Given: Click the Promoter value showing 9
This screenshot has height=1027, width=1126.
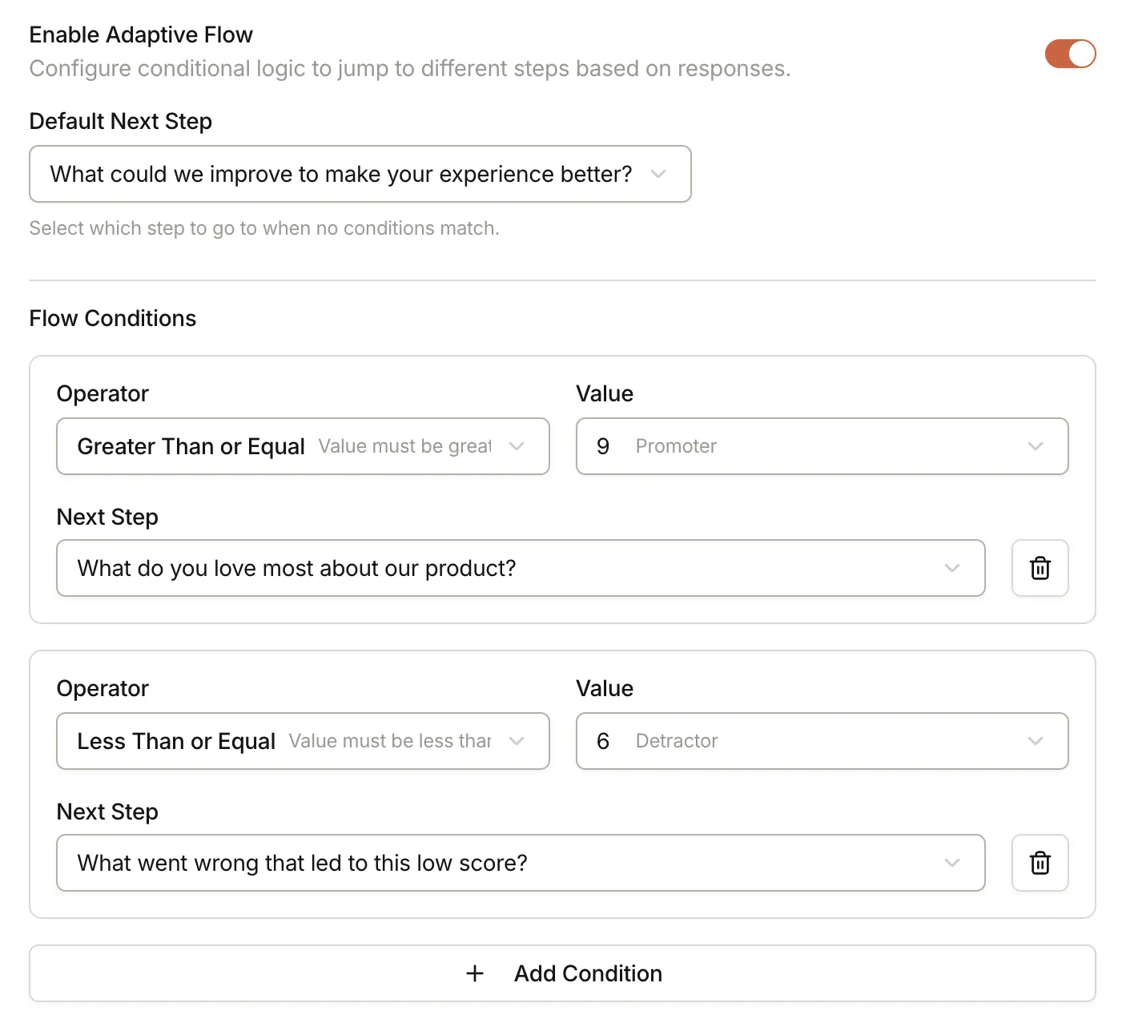Looking at the screenshot, I should pos(603,446).
